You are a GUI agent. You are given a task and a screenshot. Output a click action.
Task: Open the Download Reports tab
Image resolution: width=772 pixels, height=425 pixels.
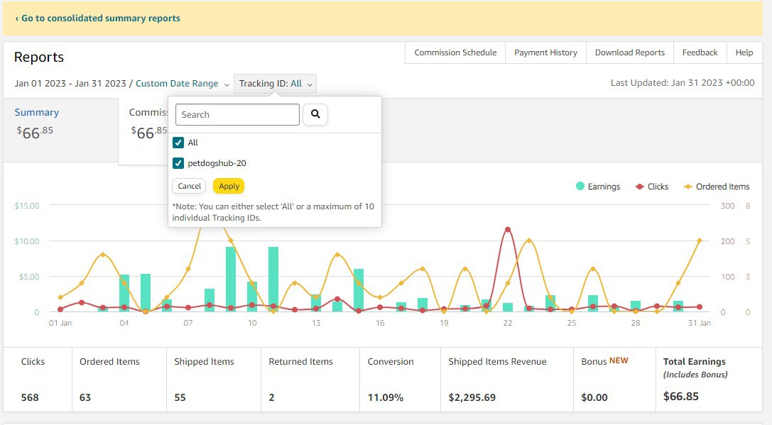coord(630,53)
